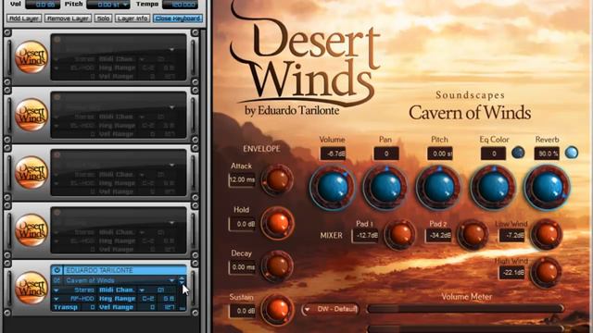This screenshot has width=593, height=333.
Task: Click the Hold value field 0.0 dB
Action: [x=242, y=224]
